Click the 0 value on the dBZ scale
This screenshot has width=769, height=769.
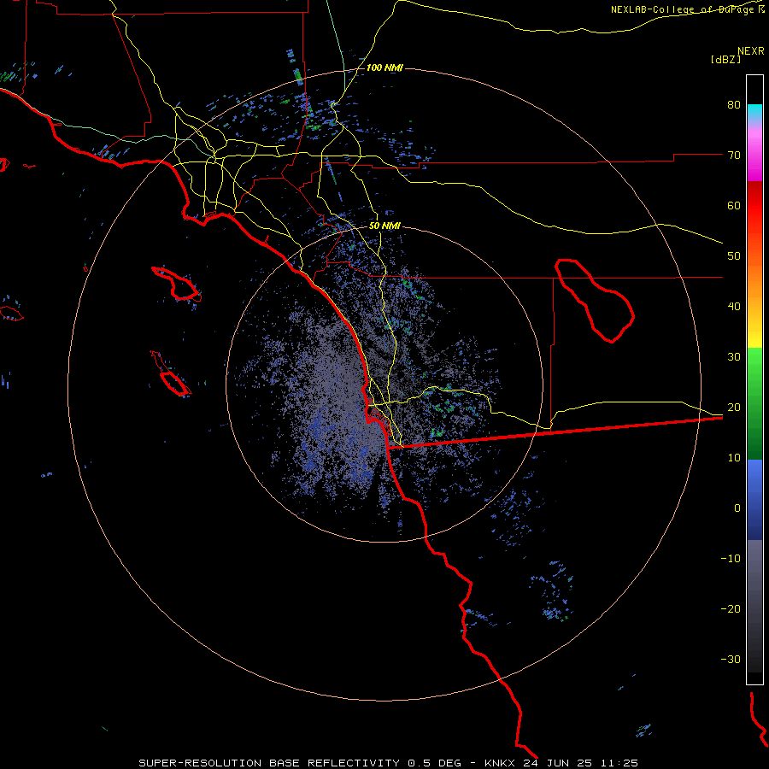737,508
